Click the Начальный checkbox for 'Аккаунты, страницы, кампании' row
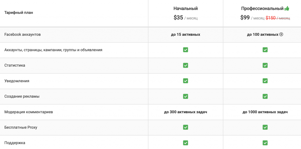The height and width of the screenshot is (149, 301). click(x=185, y=50)
